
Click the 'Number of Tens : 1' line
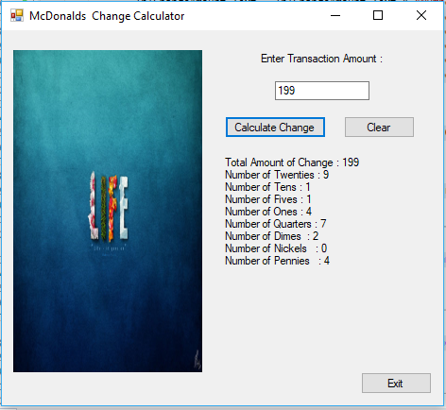[x=268, y=187]
